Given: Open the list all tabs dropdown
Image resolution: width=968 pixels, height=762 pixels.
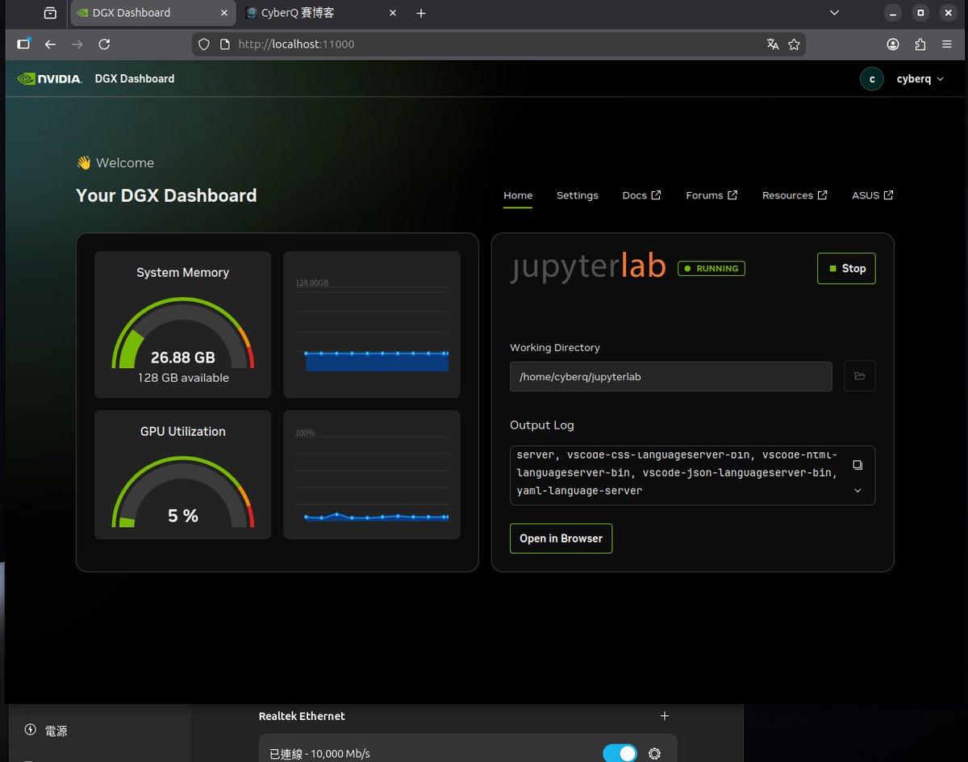Looking at the screenshot, I should pyautogui.click(x=835, y=13).
